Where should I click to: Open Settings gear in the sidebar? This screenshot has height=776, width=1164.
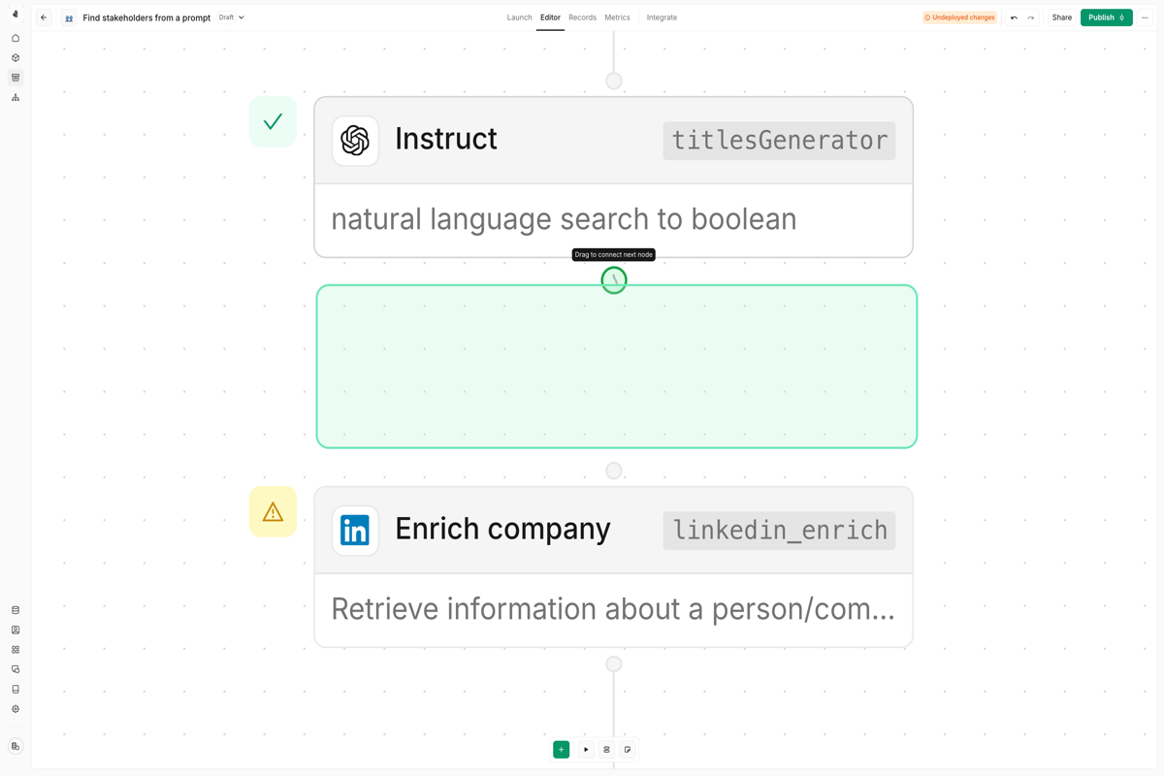click(x=16, y=709)
